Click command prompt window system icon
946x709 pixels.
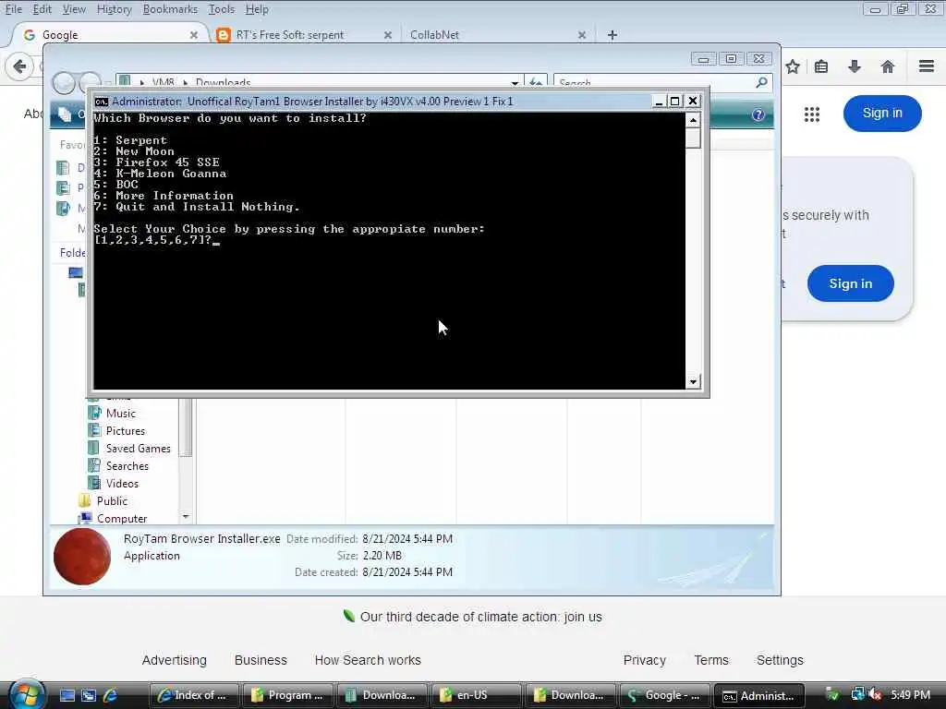(x=102, y=102)
